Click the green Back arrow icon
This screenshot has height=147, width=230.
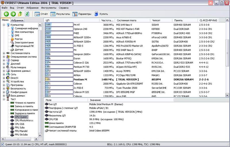pyautogui.click(x=6, y=14)
